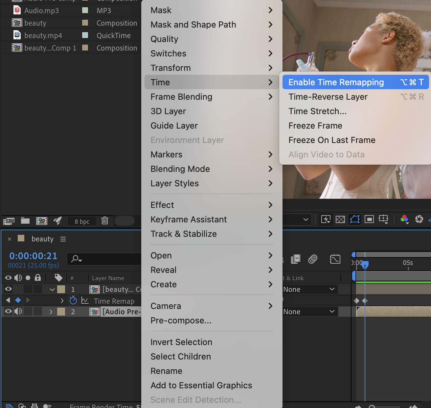Click the trash icon to delete selected project item
431x408 pixels.
(105, 221)
